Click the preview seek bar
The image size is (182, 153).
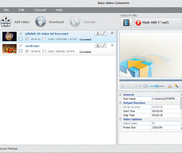(x=150, y=80)
